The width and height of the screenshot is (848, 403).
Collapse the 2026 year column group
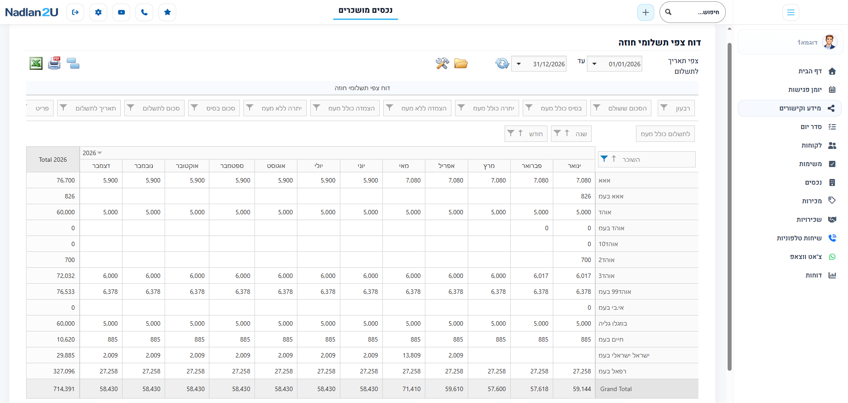[x=100, y=153]
